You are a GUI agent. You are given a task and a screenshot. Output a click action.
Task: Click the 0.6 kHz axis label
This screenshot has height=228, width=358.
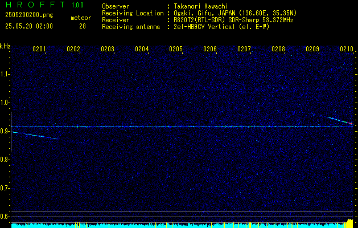5,217
